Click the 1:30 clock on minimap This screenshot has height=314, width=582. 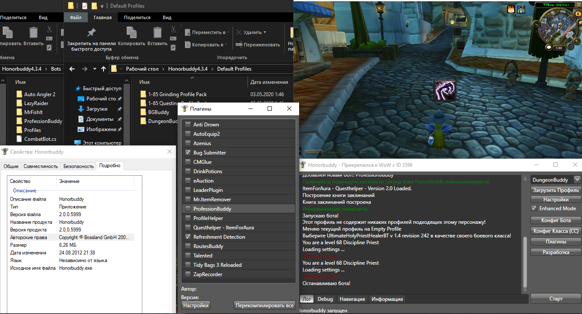point(559,48)
